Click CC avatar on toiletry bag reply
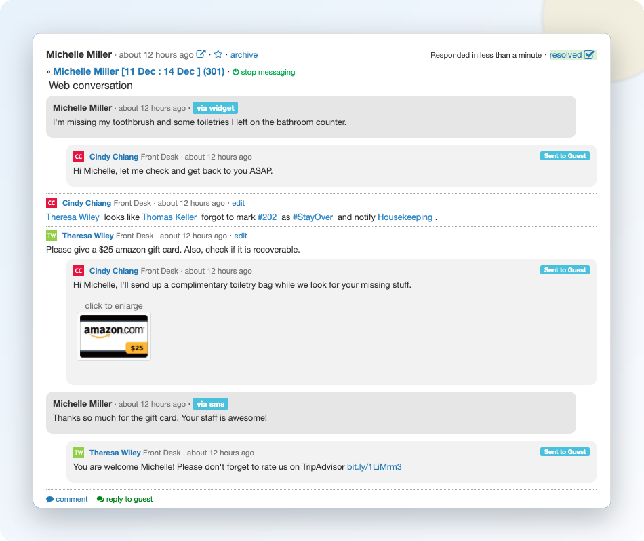Viewport: 644px width, 541px height. (79, 271)
